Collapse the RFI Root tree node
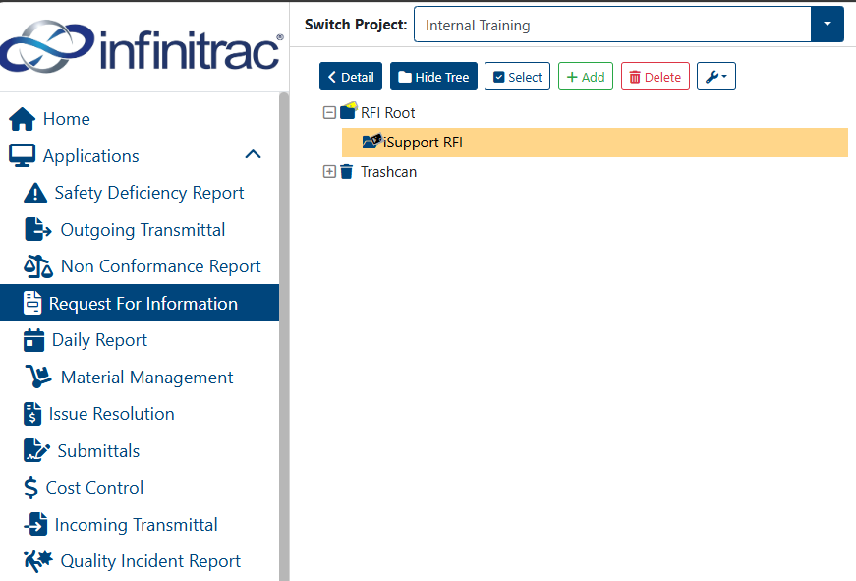The height and width of the screenshot is (581, 856). tap(329, 112)
